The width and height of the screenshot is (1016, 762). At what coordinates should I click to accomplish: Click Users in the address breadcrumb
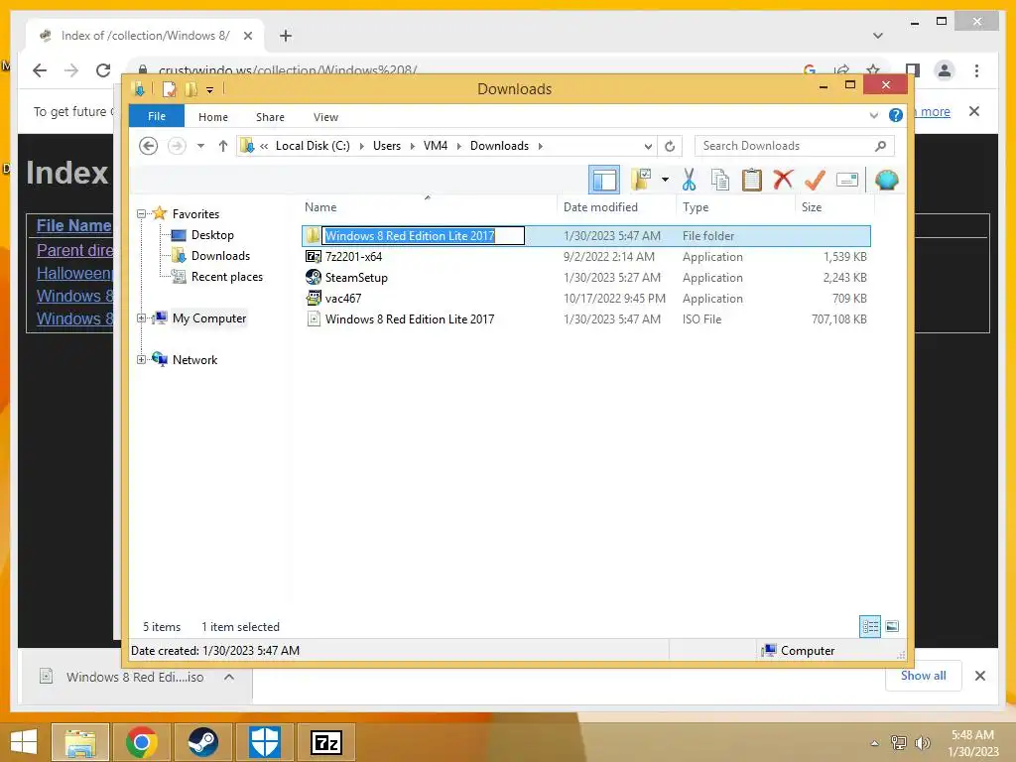pos(387,146)
